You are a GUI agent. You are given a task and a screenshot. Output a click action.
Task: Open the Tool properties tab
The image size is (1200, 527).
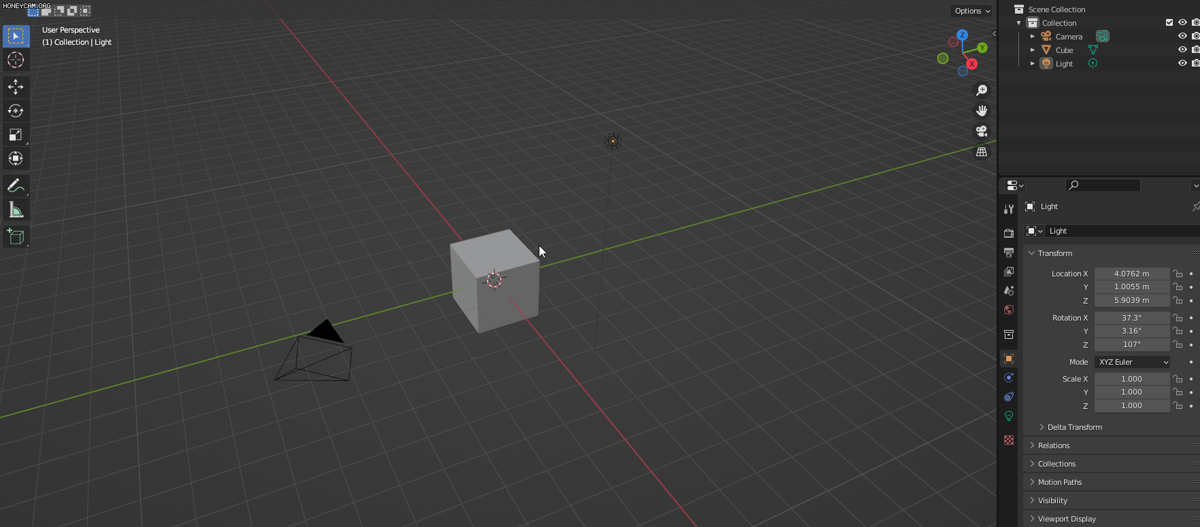point(1009,209)
